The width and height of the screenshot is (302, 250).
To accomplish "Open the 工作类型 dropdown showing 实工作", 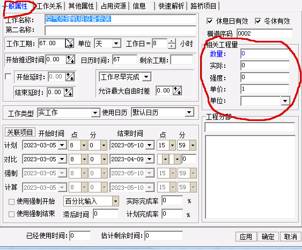I will [95, 112].
